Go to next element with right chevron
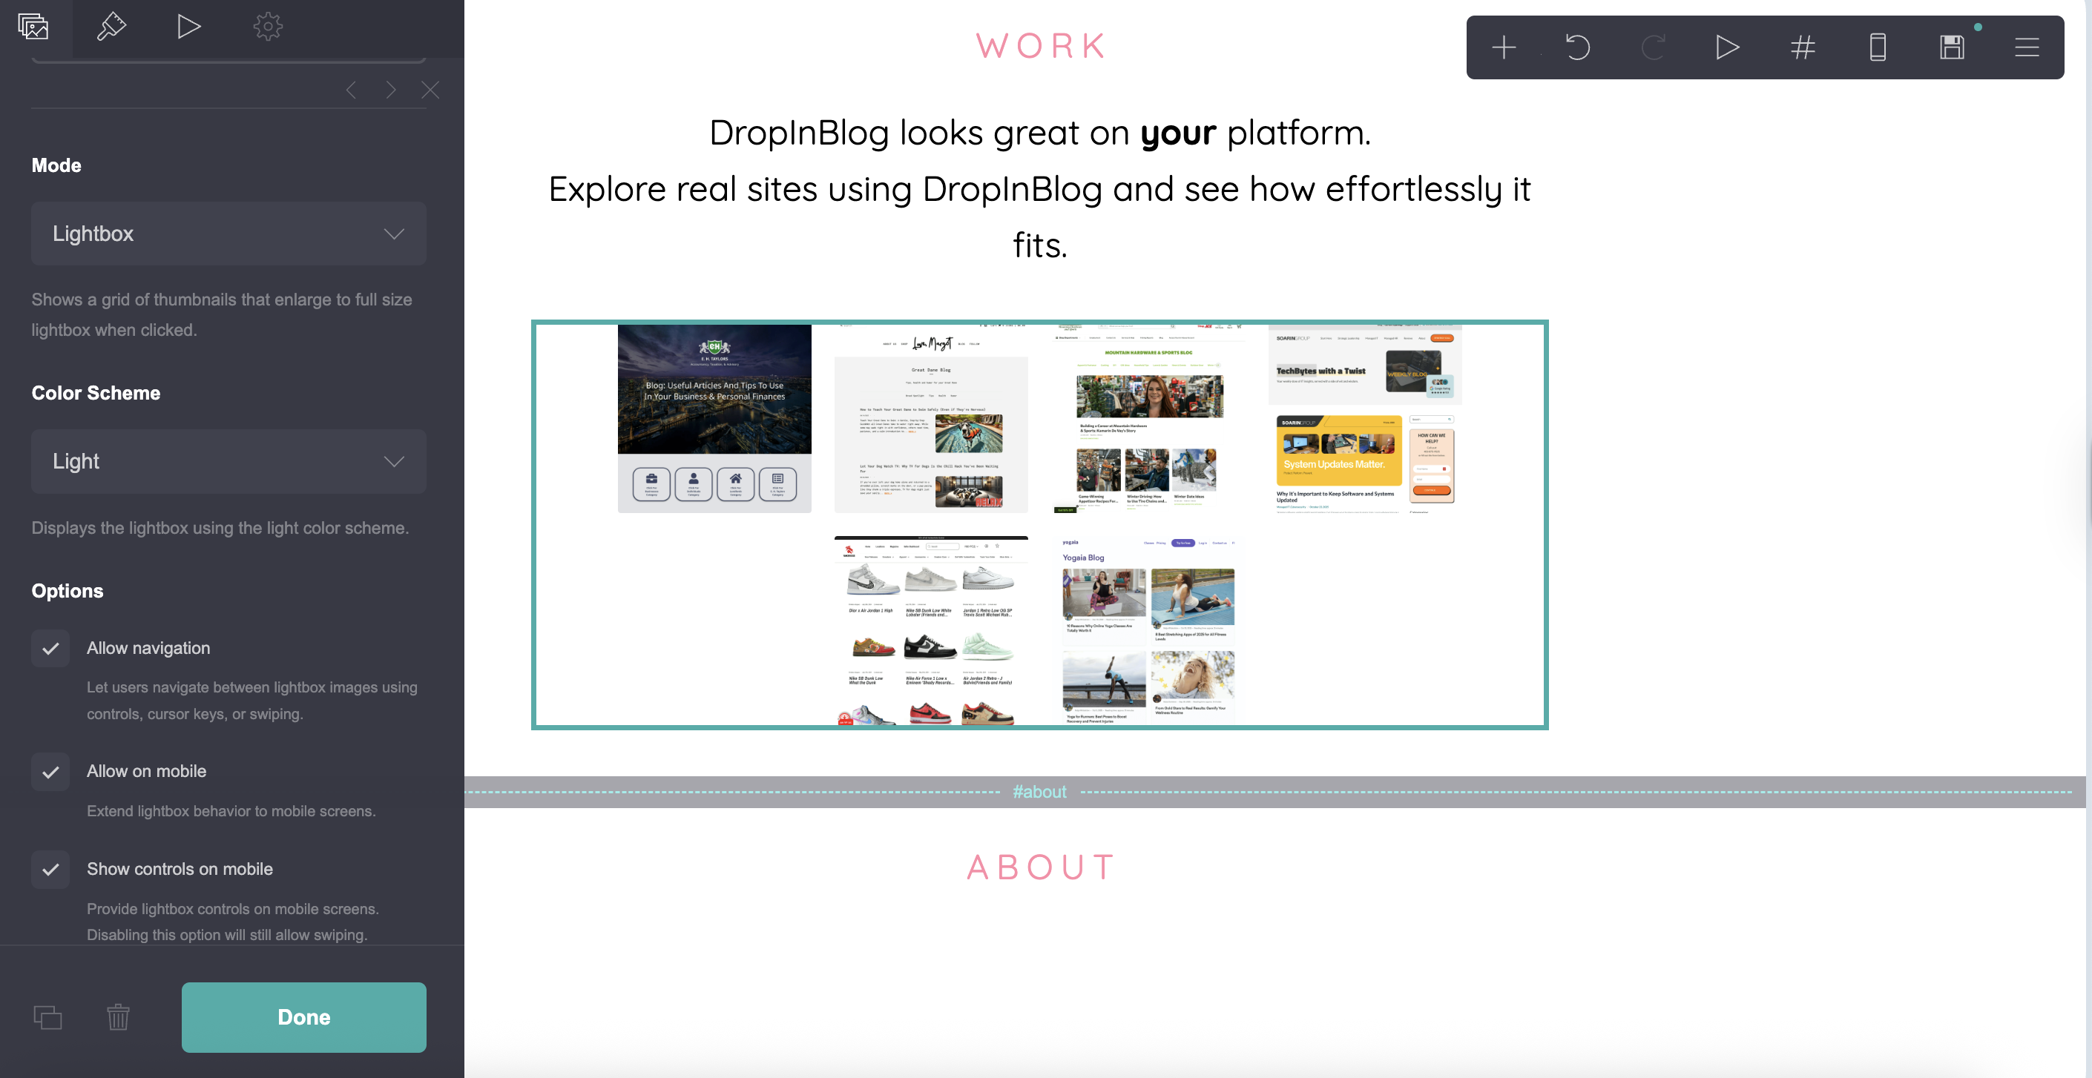 (x=391, y=90)
